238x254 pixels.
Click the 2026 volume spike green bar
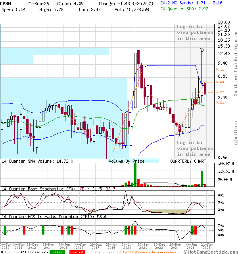pos(202,179)
